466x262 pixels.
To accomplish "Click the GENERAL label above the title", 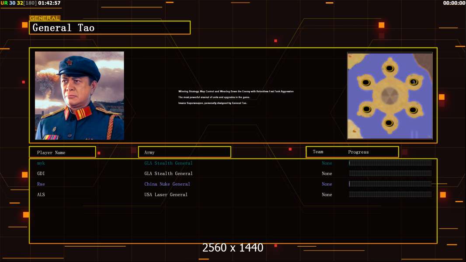I will pyautogui.click(x=45, y=18).
